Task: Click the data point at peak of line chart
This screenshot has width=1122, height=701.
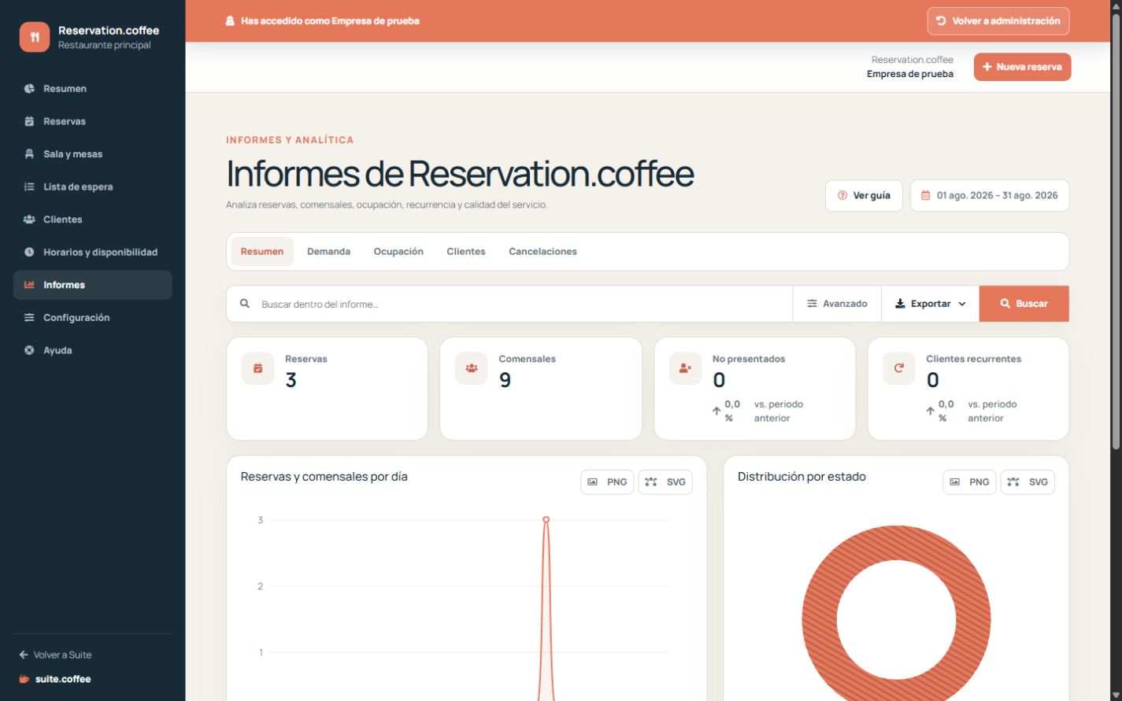Action: [x=546, y=519]
